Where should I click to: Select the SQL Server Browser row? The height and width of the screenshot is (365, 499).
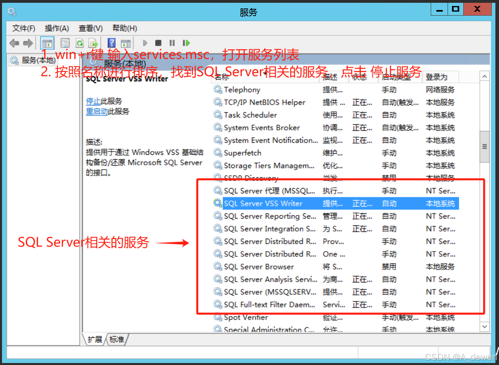click(x=336, y=266)
